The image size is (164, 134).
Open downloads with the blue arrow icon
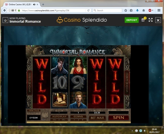point(137,10)
